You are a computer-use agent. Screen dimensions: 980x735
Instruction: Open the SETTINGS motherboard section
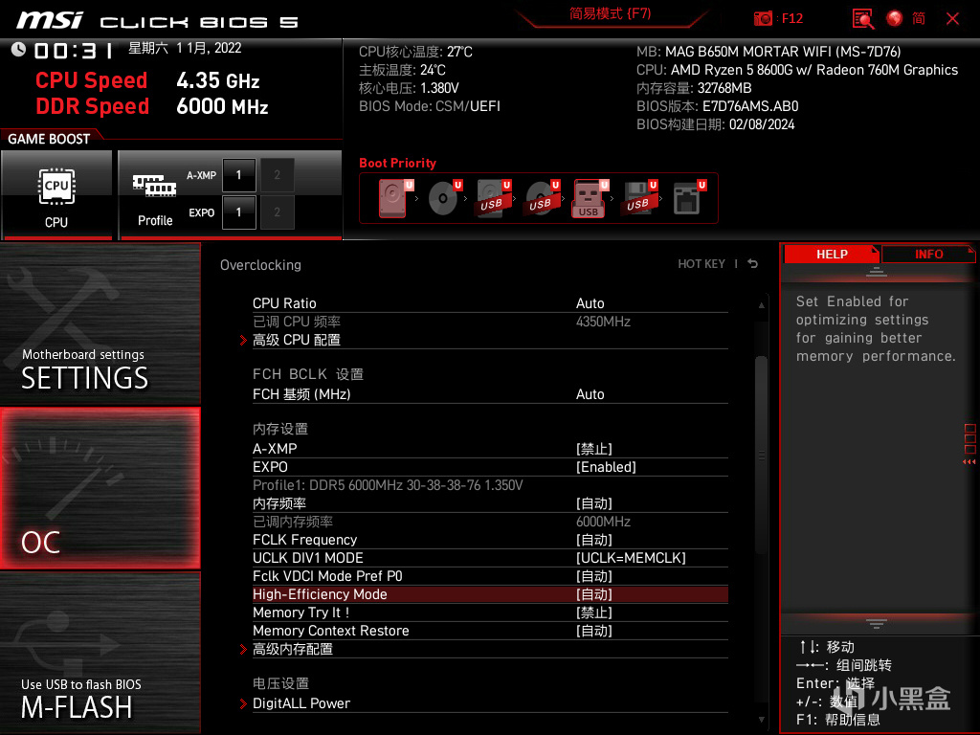pos(100,323)
